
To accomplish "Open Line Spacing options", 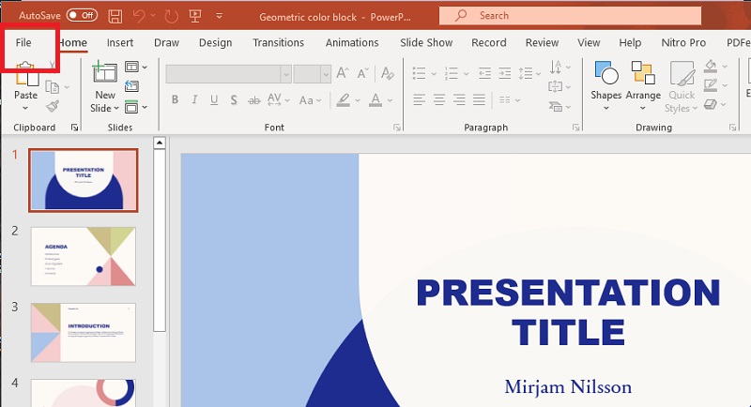I will [x=529, y=73].
